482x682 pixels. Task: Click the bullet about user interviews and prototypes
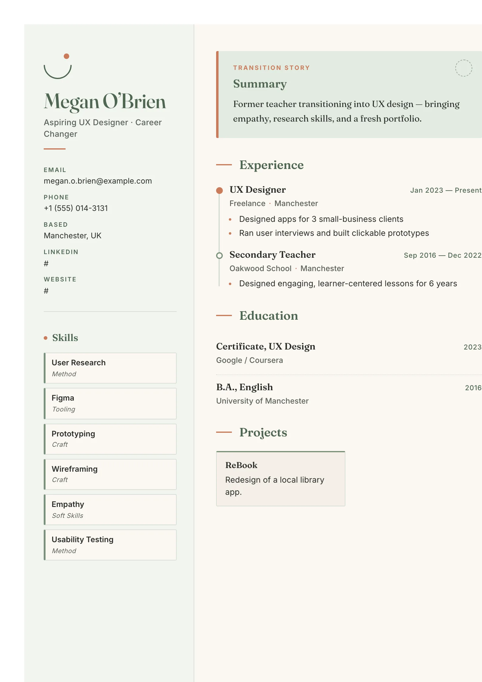point(334,233)
